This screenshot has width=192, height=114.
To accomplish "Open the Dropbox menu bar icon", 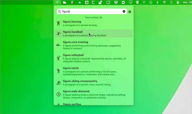I will coord(116,2).
